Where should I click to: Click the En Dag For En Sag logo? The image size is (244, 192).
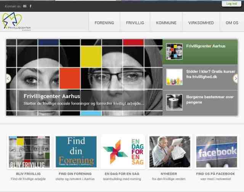[123, 152]
